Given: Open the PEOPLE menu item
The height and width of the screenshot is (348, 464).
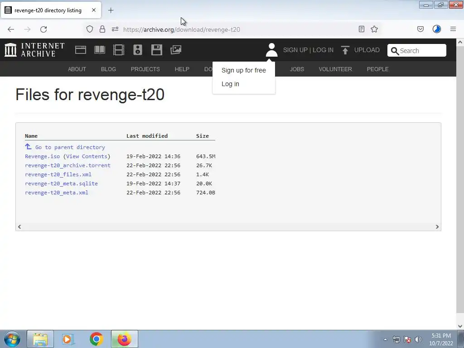Looking at the screenshot, I should [378, 69].
